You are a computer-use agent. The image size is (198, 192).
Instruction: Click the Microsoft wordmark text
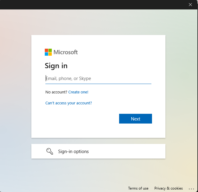[65, 52]
